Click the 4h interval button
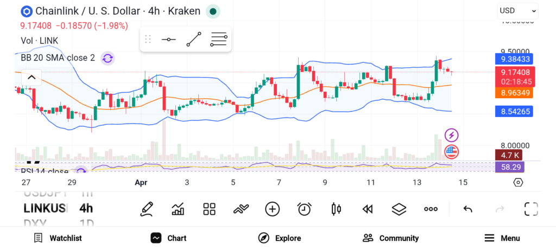 click(x=86, y=208)
